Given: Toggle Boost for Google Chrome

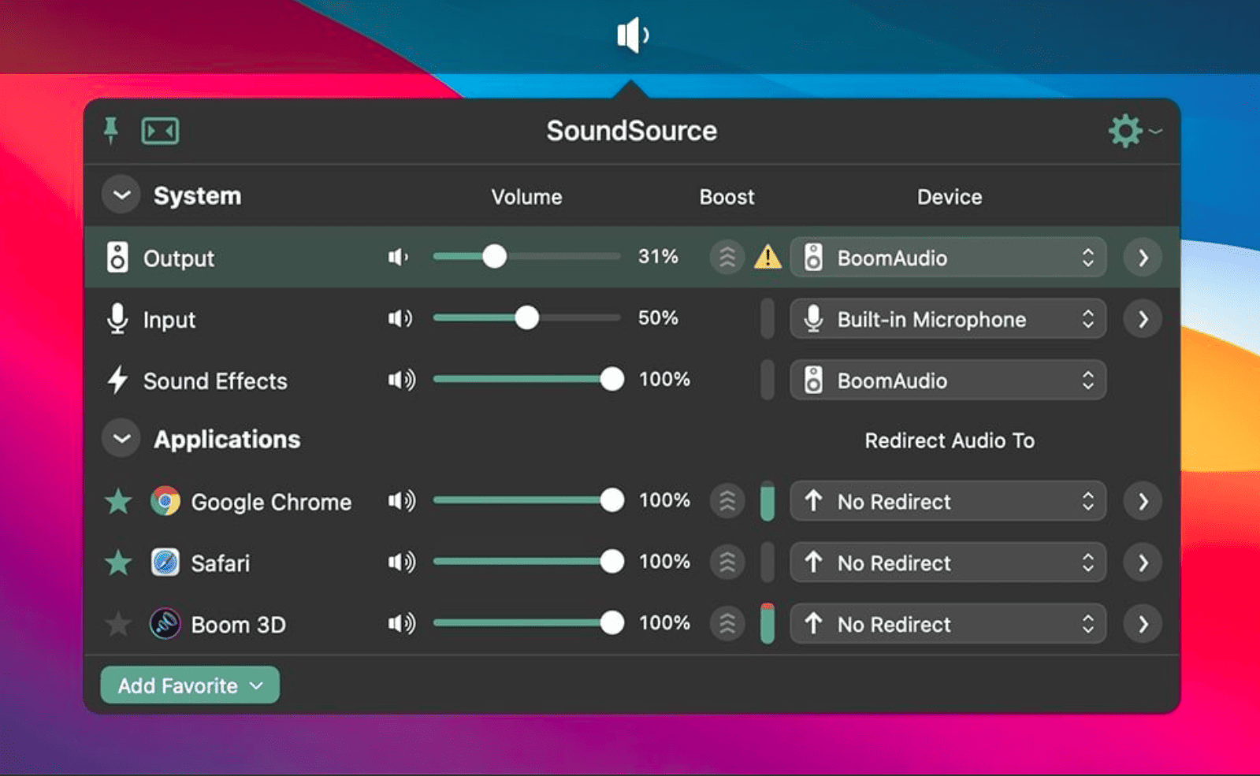Looking at the screenshot, I should click(x=727, y=501).
